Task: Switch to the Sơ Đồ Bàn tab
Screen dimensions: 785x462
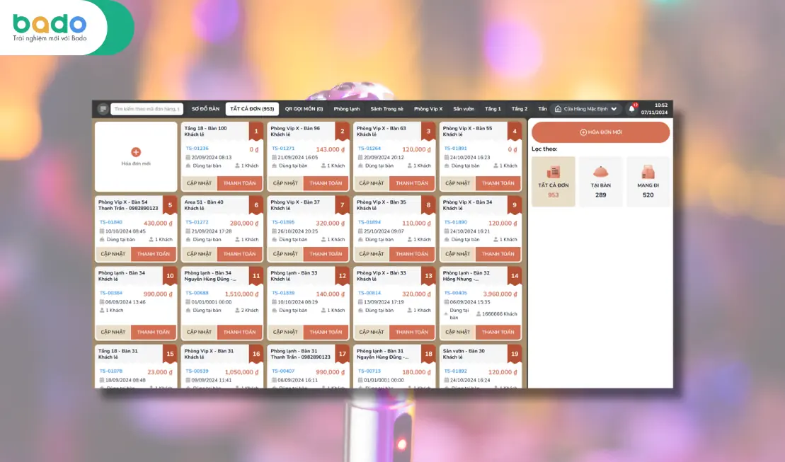Action: [x=205, y=109]
